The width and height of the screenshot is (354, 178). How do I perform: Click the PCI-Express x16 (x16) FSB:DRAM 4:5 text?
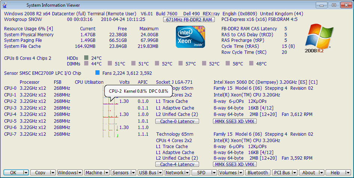coord(260,19)
